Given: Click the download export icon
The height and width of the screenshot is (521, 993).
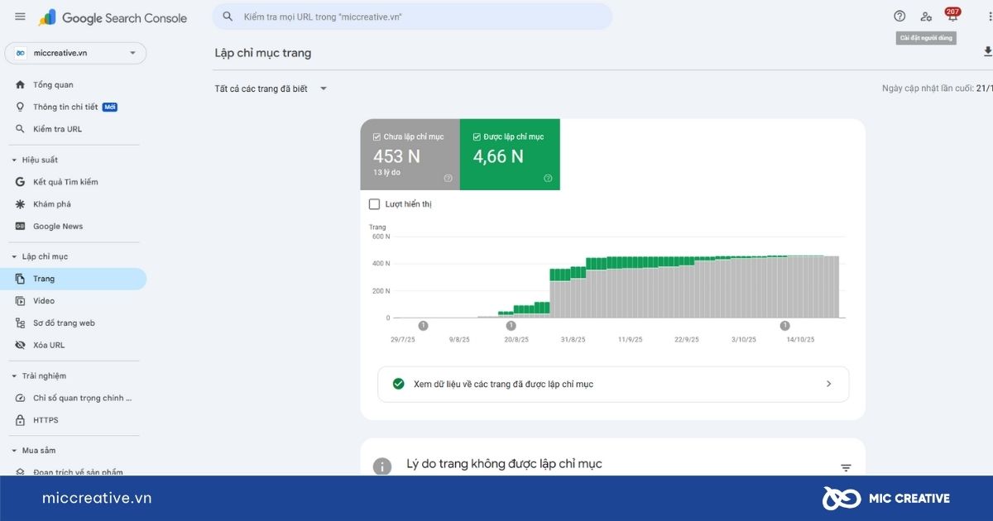Looking at the screenshot, I should pos(987,52).
